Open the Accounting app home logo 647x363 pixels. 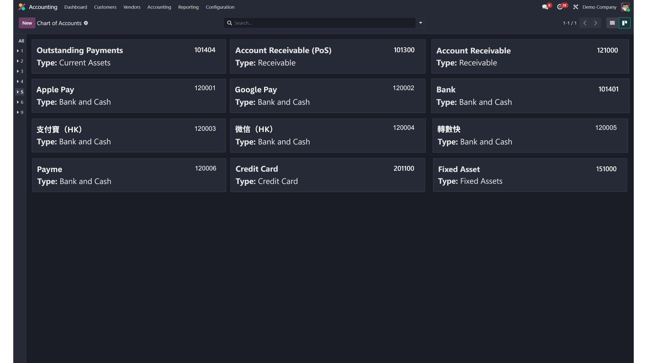[22, 7]
